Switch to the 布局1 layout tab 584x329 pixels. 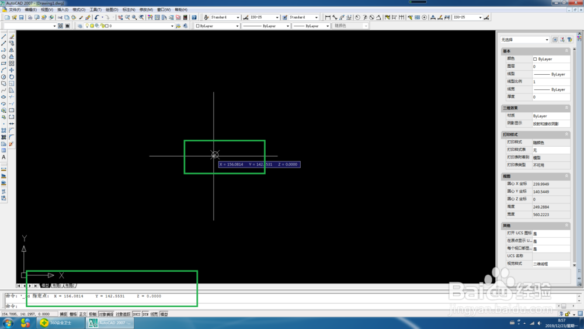[x=56, y=286]
